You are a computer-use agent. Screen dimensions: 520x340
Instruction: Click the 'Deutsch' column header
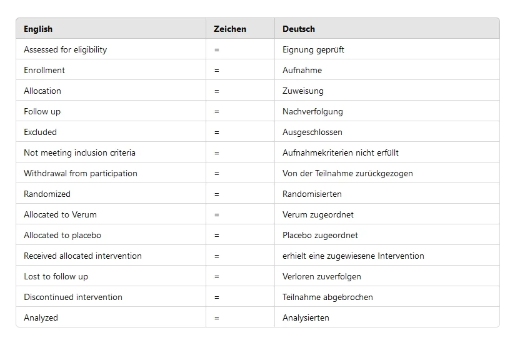click(299, 29)
